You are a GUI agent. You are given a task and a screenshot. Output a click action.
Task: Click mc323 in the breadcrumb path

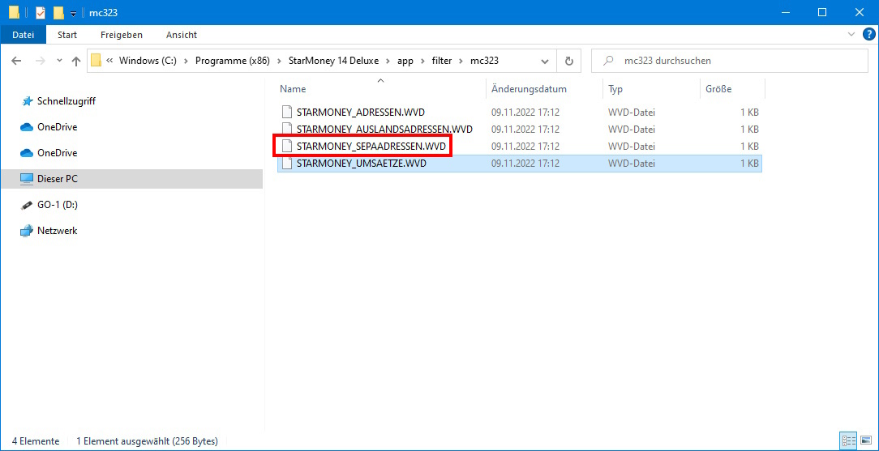pyautogui.click(x=484, y=61)
